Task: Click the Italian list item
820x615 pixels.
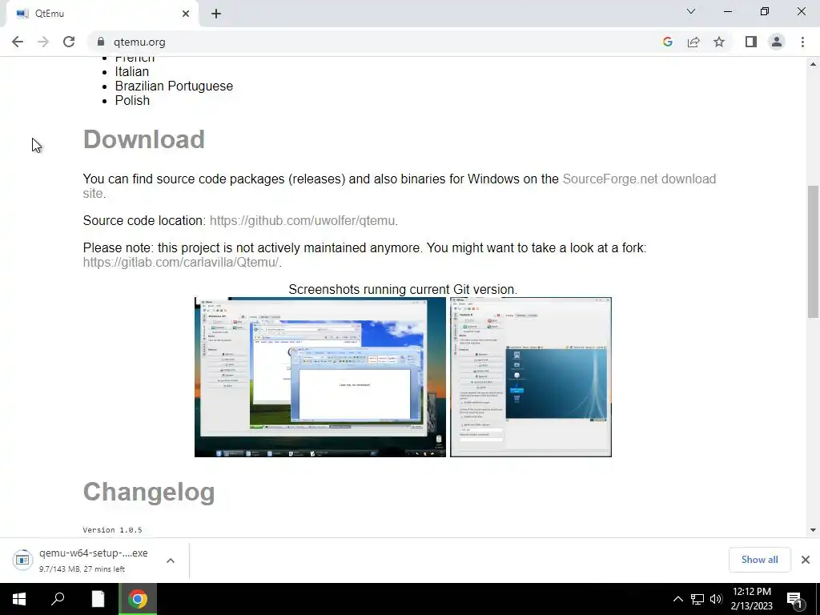Action: tap(132, 71)
